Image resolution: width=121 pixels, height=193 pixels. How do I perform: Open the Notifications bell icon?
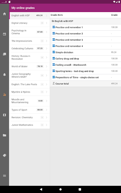pos(5,74)
